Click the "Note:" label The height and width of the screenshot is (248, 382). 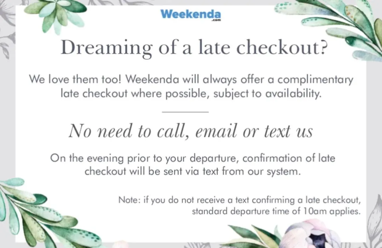click(129, 199)
